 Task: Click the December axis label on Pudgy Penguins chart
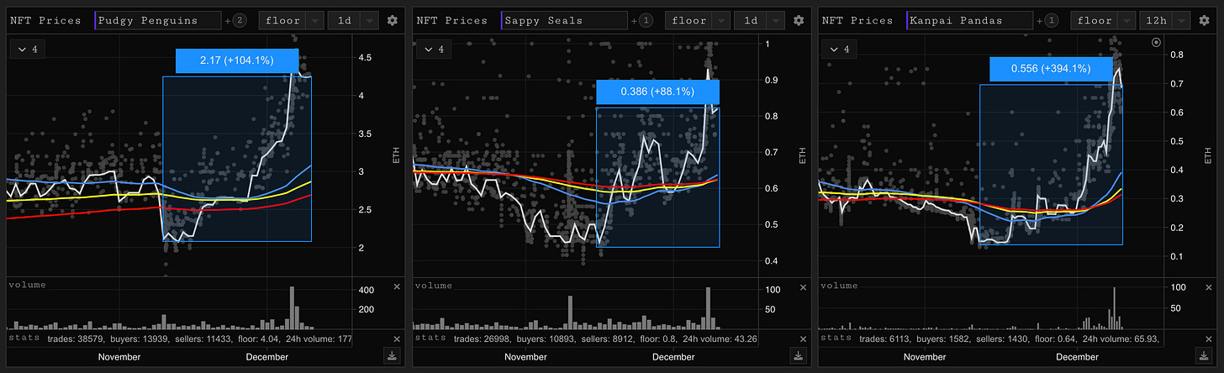[x=266, y=357]
